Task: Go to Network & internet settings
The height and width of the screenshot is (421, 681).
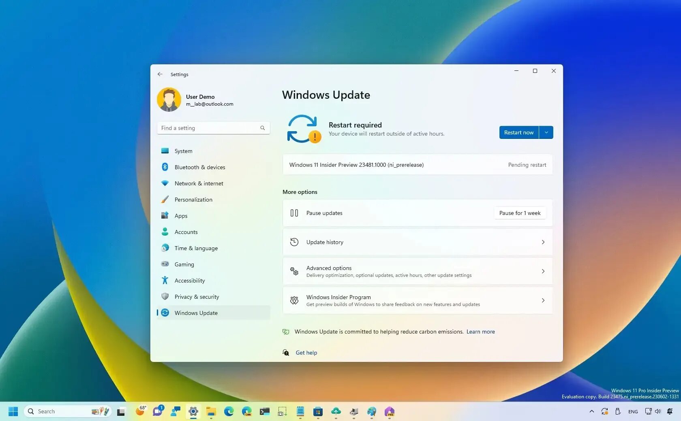Action: click(x=213, y=183)
